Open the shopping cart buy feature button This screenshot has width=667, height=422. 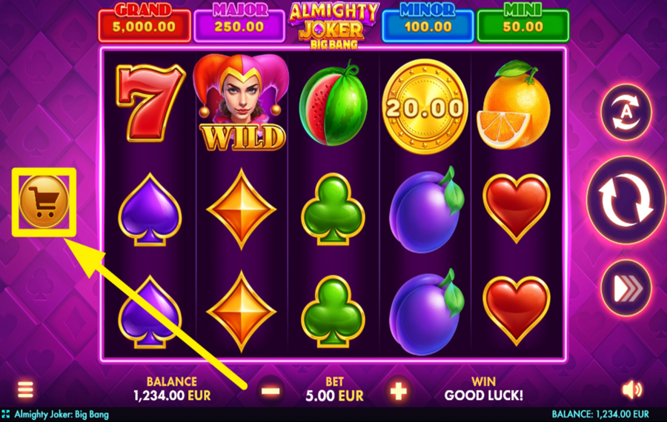(44, 201)
